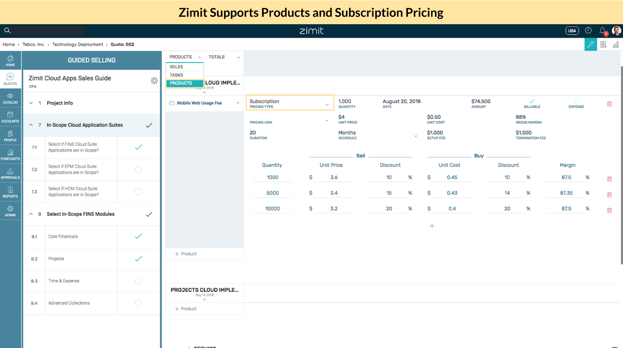623x348 pixels.
Task: Click the plus to add a pricing tier
Action: coord(432,225)
